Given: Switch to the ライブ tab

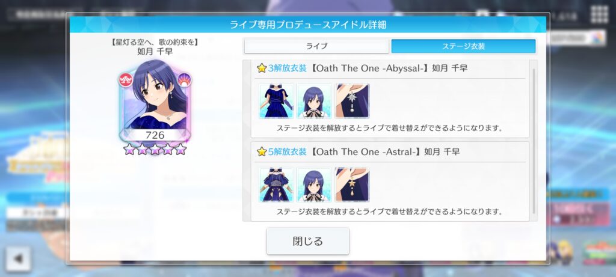Looking at the screenshot, I should point(316,46).
